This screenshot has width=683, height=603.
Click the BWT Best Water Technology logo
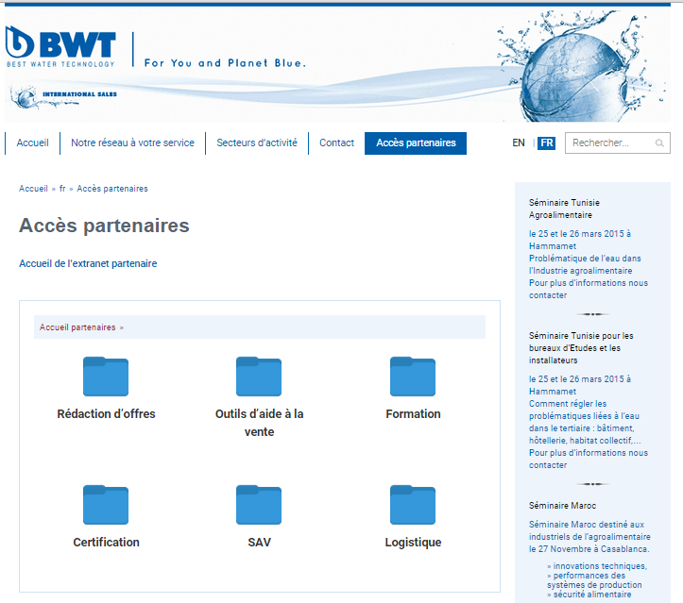point(61,46)
